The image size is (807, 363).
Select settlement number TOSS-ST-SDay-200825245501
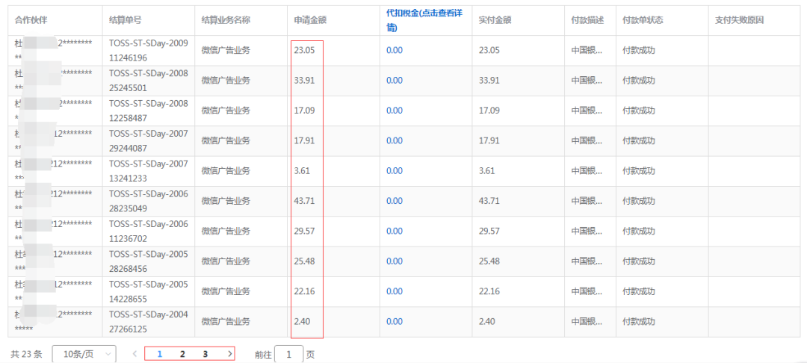pos(149,80)
